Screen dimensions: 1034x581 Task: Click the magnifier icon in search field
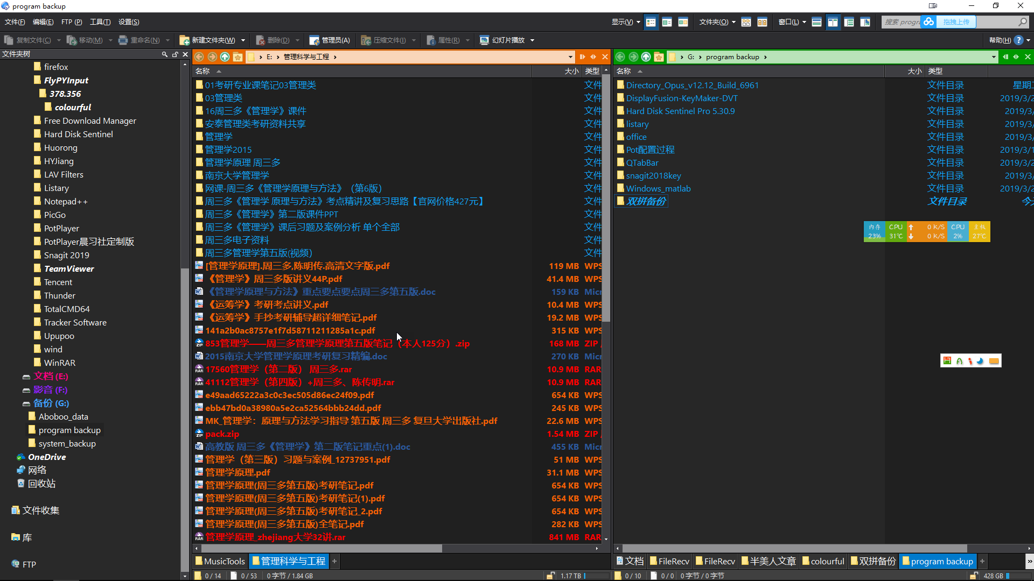pyautogui.click(x=1022, y=22)
